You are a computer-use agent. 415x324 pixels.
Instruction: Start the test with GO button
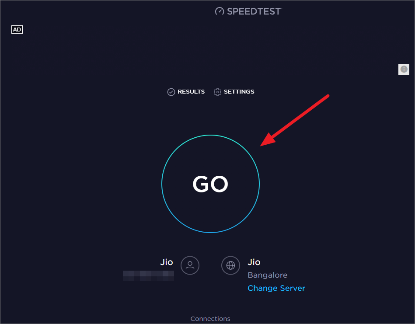tap(210, 184)
